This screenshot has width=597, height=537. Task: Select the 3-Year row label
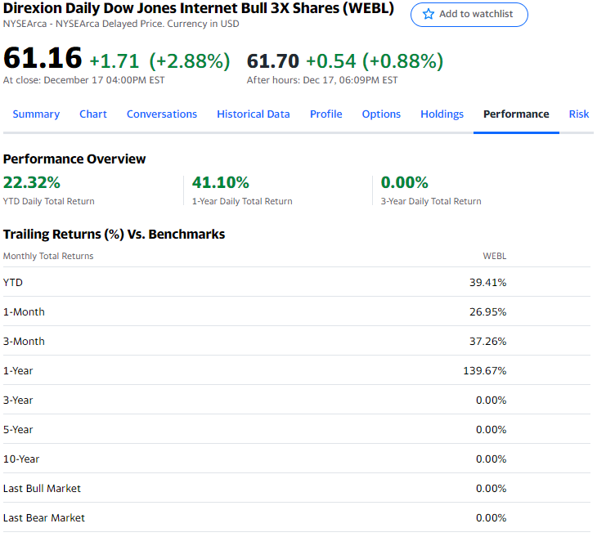[18, 401]
